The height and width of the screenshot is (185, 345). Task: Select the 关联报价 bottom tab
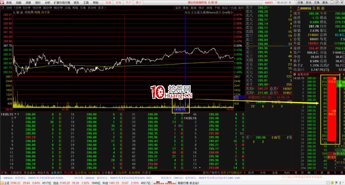tap(16, 173)
